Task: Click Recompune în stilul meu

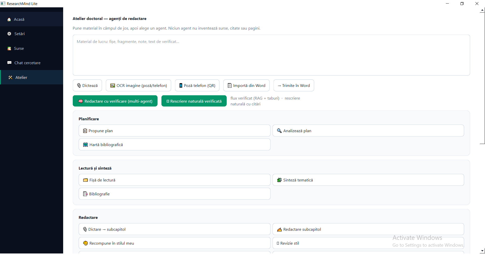Action: [x=175, y=243]
